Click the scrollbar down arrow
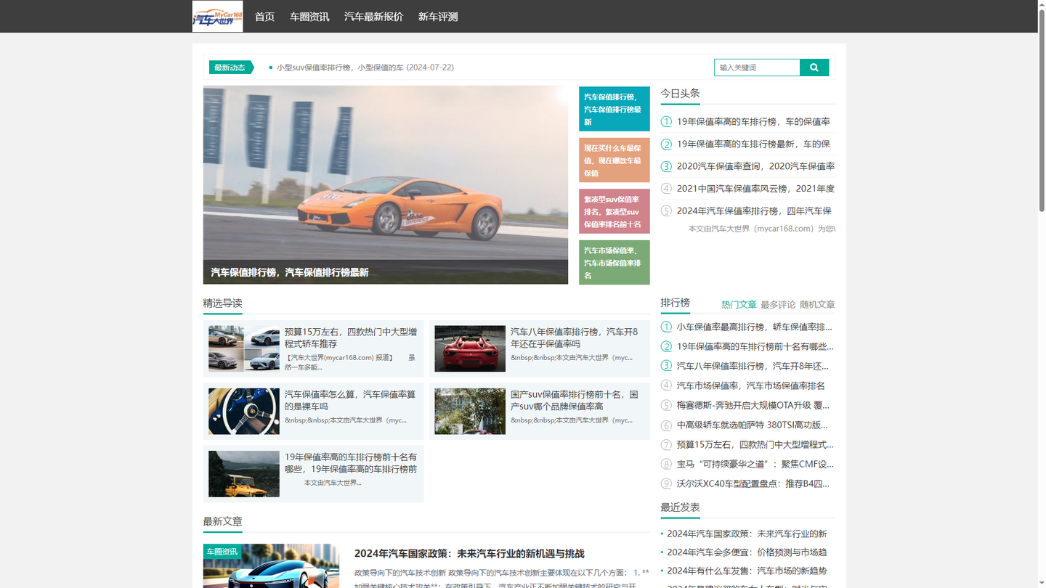The height and width of the screenshot is (588, 1046). click(1042, 584)
